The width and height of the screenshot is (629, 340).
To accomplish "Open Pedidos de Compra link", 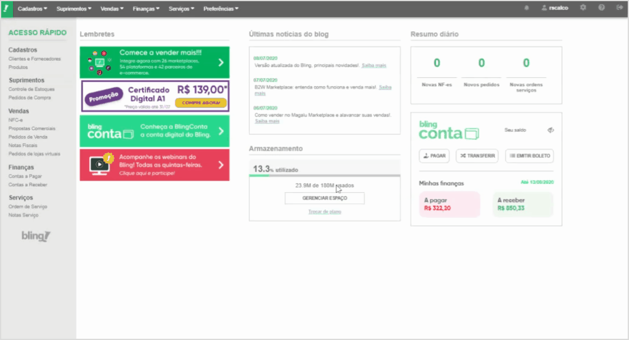I will tap(30, 98).
